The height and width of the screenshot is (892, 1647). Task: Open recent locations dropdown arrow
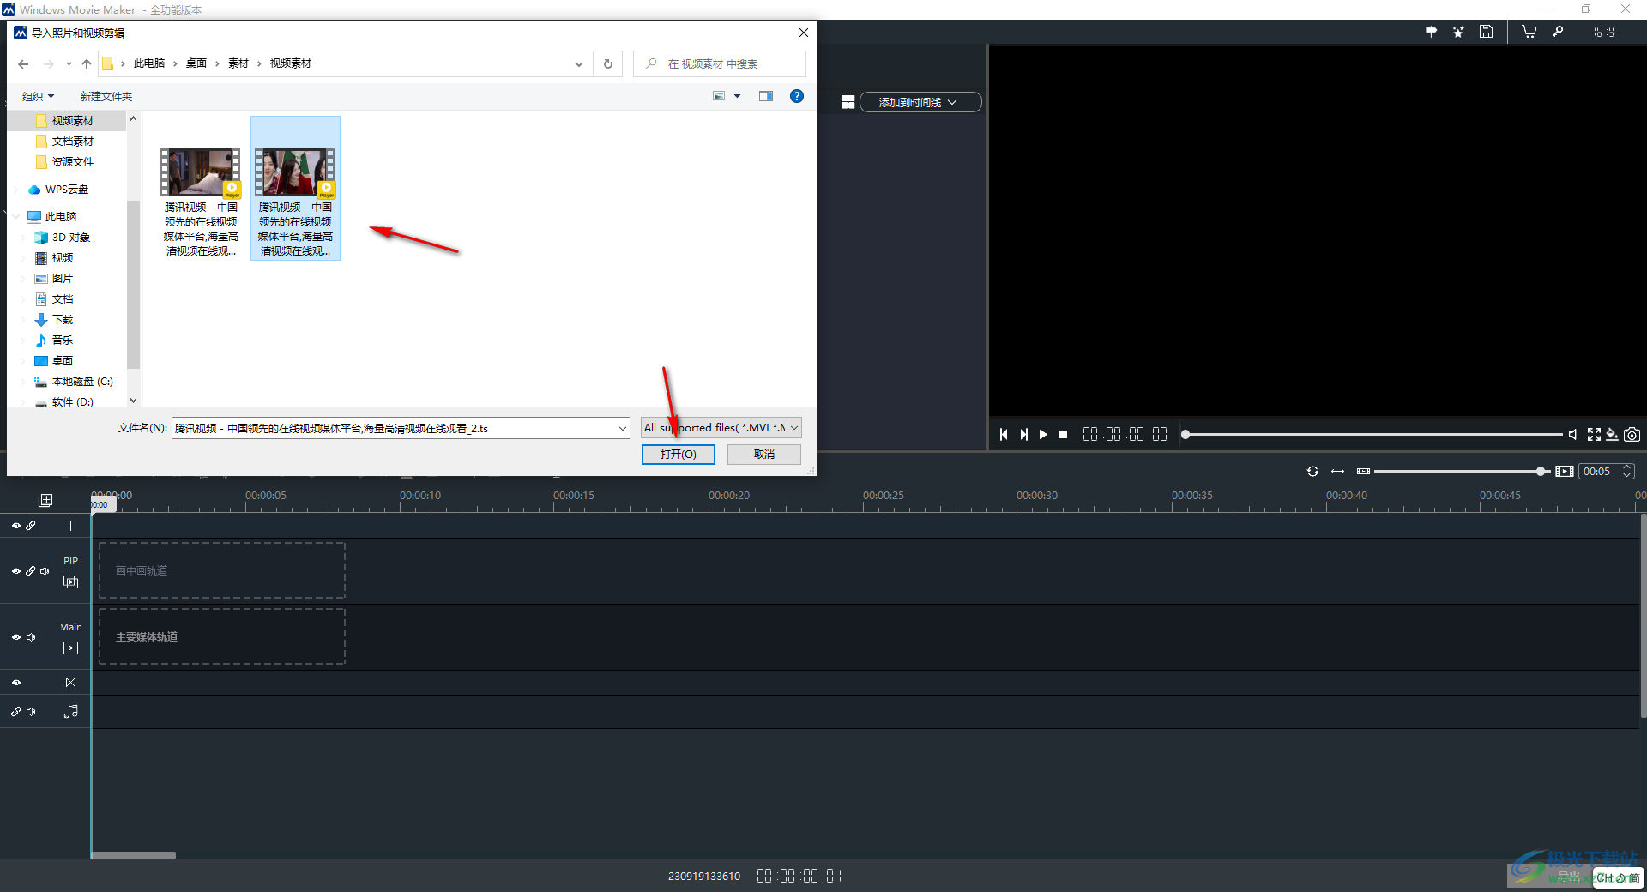coord(69,63)
